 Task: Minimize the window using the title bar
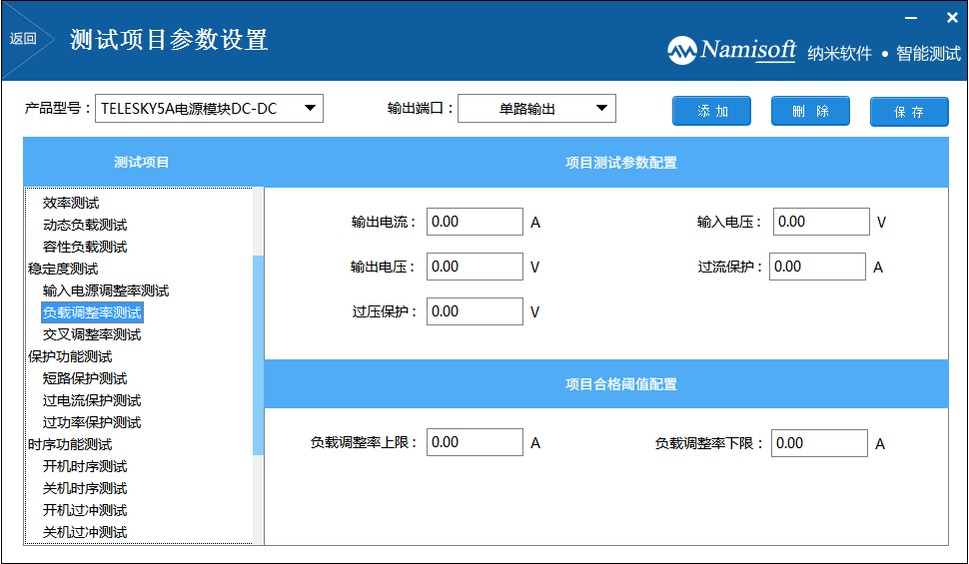tap(910, 17)
